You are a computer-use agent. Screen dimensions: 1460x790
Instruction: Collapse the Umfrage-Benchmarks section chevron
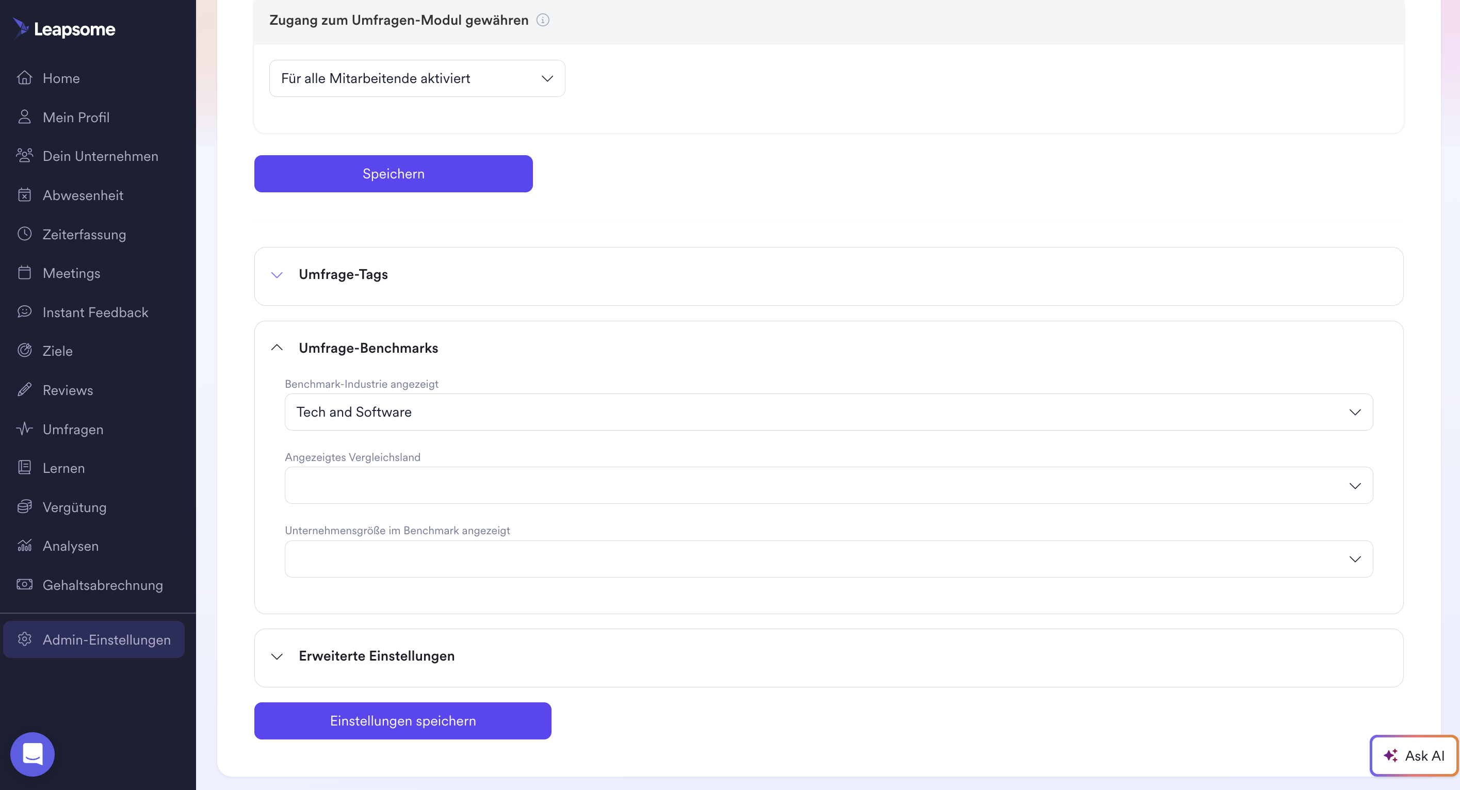coord(277,348)
